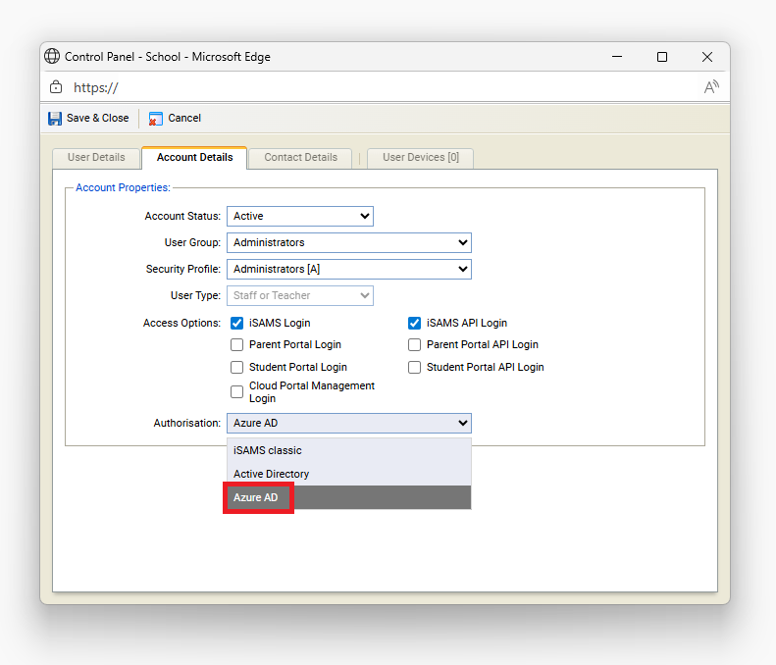The width and height of the screenshot is (776, 665).
Task: Select Active Directory from authorisation list
Action: (271, 474)
